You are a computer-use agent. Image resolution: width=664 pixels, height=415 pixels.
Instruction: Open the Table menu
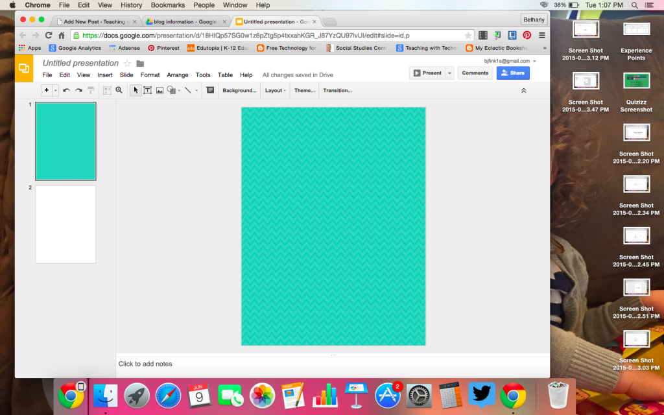(225, 75)
